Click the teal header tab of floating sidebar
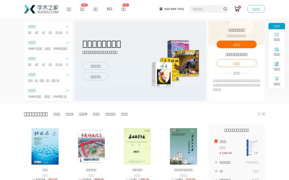The image size is (289, 180). coord(277,26)
